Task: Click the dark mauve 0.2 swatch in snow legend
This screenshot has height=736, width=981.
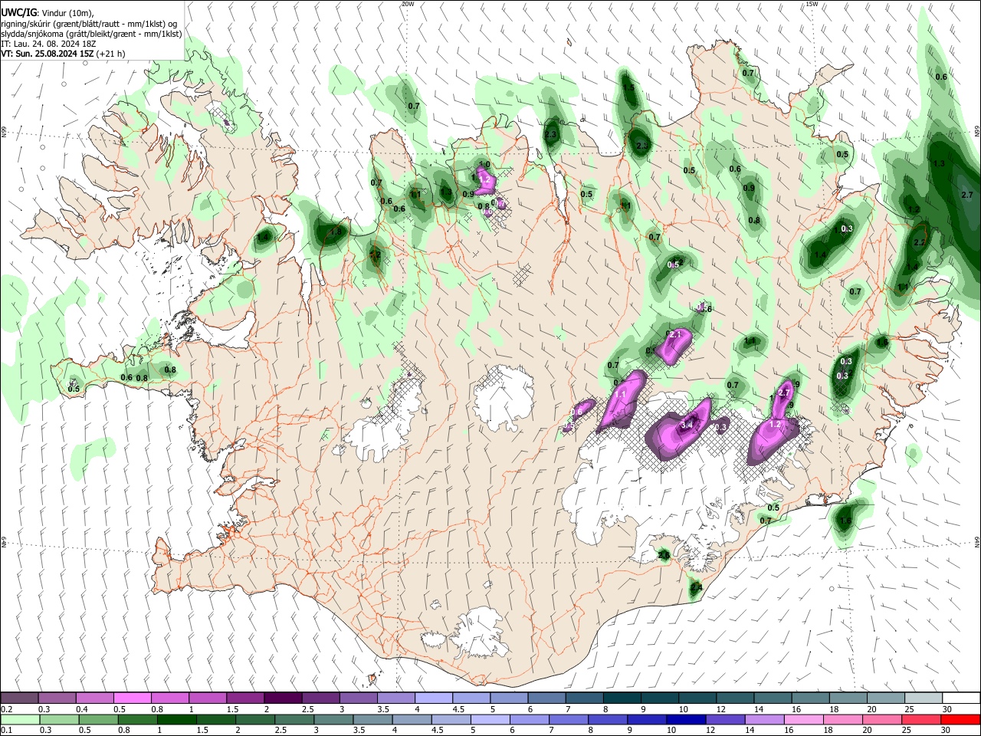Action: pos(19,698)
